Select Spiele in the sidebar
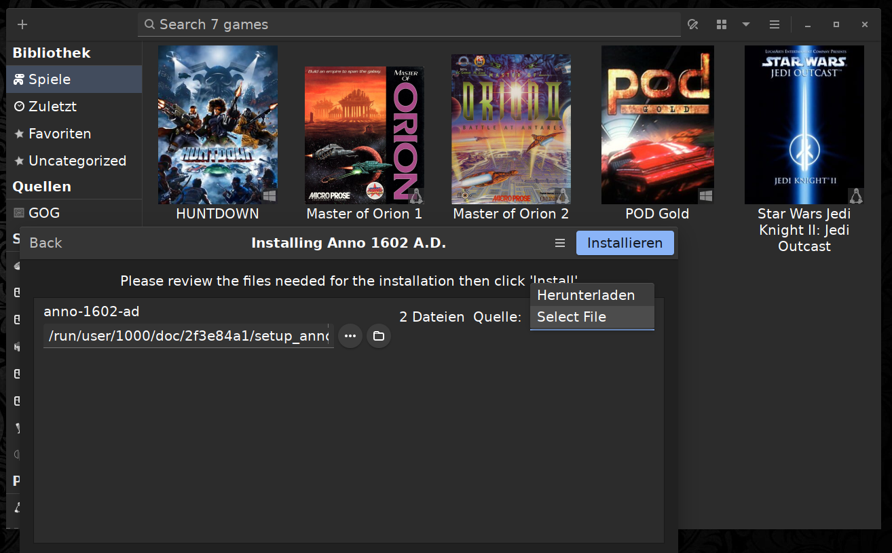Screen dimensions: 892x553 click(74, 79)
